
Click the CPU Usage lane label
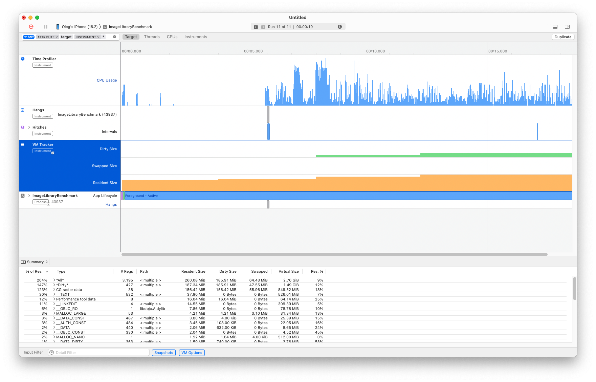pyautogui.click(x=107, y=80)
